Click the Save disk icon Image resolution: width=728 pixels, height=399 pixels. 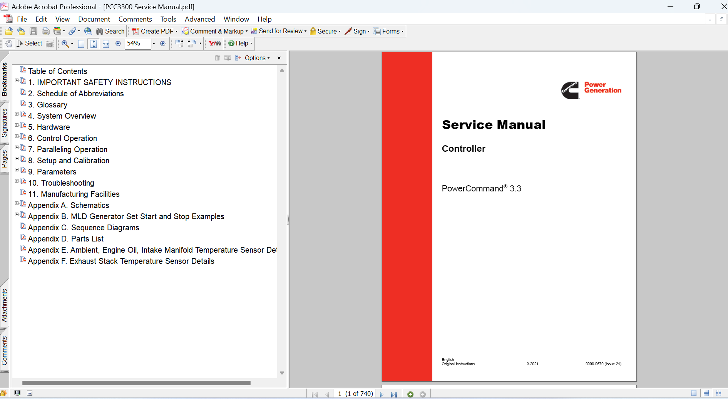pos(33,31)
